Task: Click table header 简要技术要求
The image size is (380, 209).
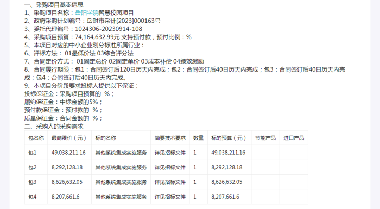Action: [x=170, y=138]
